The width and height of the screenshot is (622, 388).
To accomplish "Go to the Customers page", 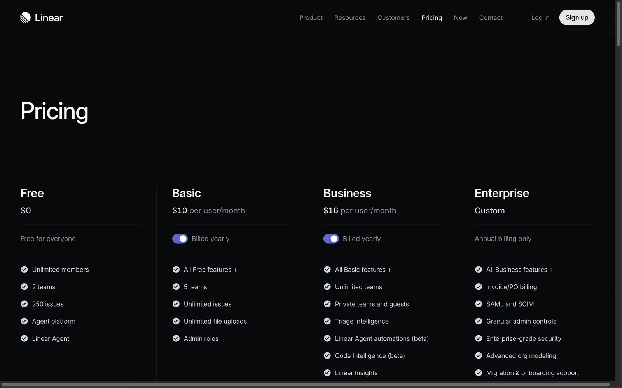I will coord(393,17).
